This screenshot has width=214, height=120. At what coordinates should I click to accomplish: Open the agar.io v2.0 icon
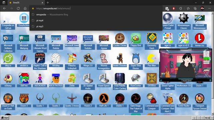(184, 40)
